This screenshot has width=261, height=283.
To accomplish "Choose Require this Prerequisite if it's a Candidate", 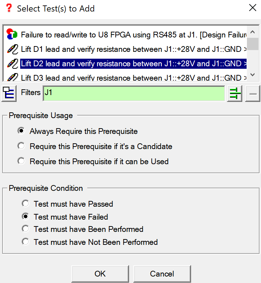I will click(x=21, y=146).
